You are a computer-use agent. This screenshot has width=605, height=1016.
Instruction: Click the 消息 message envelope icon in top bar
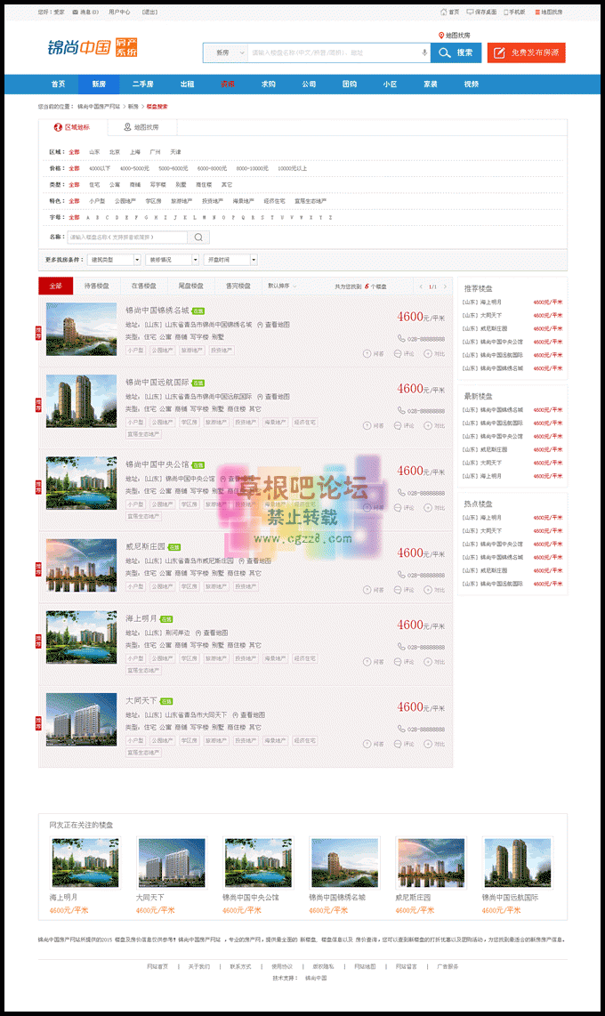(75, 12)
